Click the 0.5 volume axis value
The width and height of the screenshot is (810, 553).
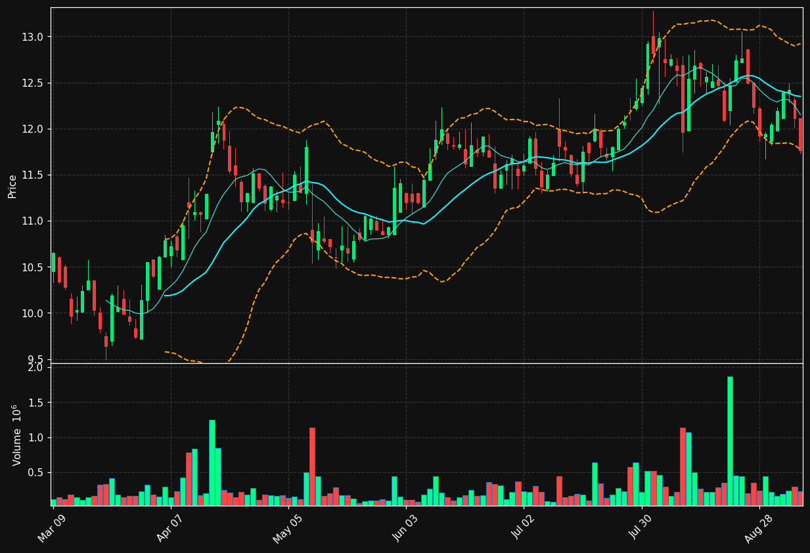(x=35, y=472)
